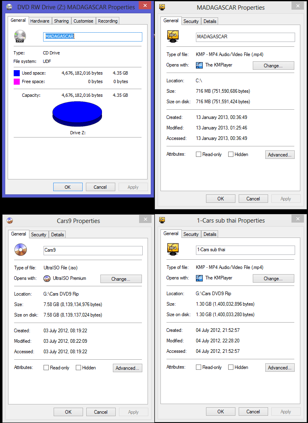
Task: Click Change... in Cars9 Properties
Action: point(121,279)
